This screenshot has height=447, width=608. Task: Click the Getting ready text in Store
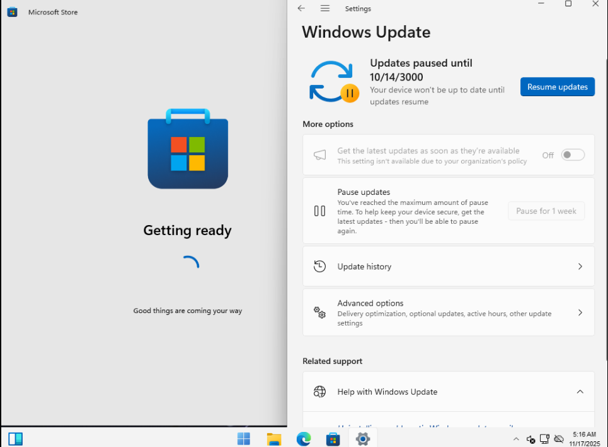(x=188, y=230)
